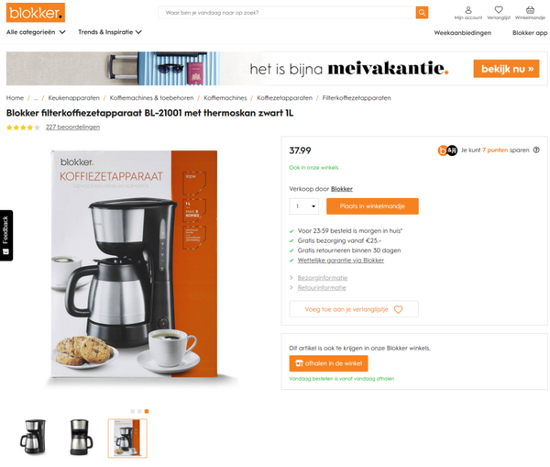Expand Alle categorieën menu

click(x=36, y=32)
